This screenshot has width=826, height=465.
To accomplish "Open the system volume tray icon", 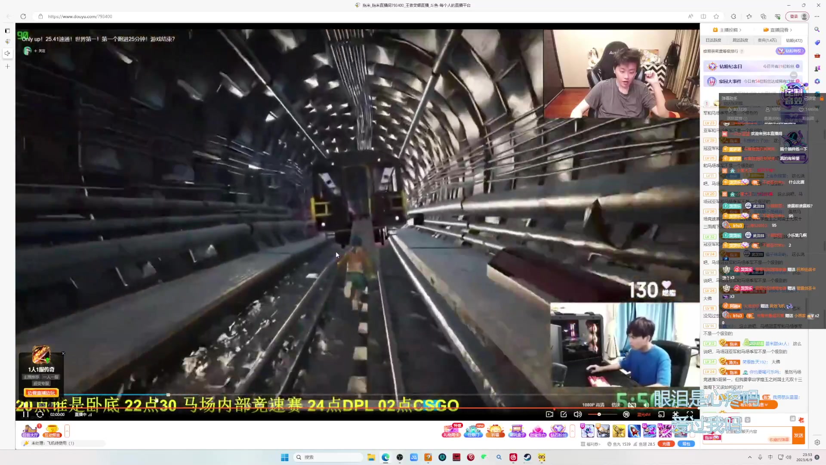I will [x=789, y=457].
